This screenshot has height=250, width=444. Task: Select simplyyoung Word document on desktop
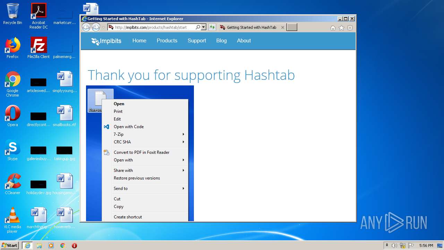click(x=65, y=82)
